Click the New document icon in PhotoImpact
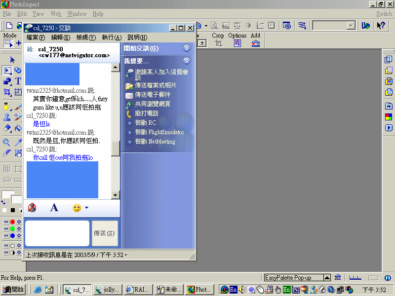The image size is (395, 296). coord(9,26)
